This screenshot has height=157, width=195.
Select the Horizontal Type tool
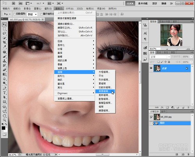point(5,93)
